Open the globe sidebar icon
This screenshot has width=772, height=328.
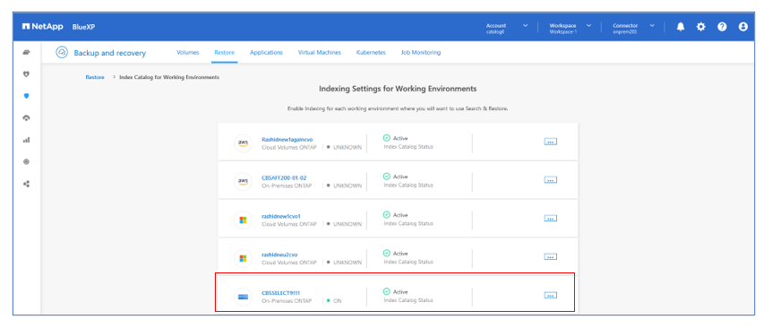pyautogui.click(x=27, y=161)
